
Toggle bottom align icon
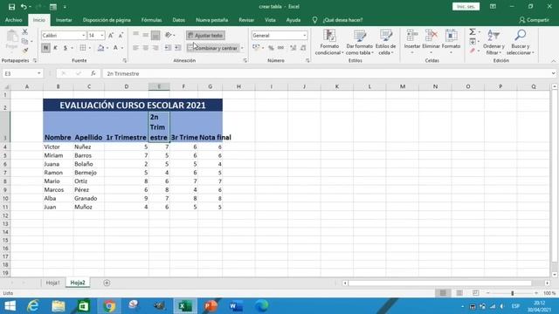coord(155,35)
